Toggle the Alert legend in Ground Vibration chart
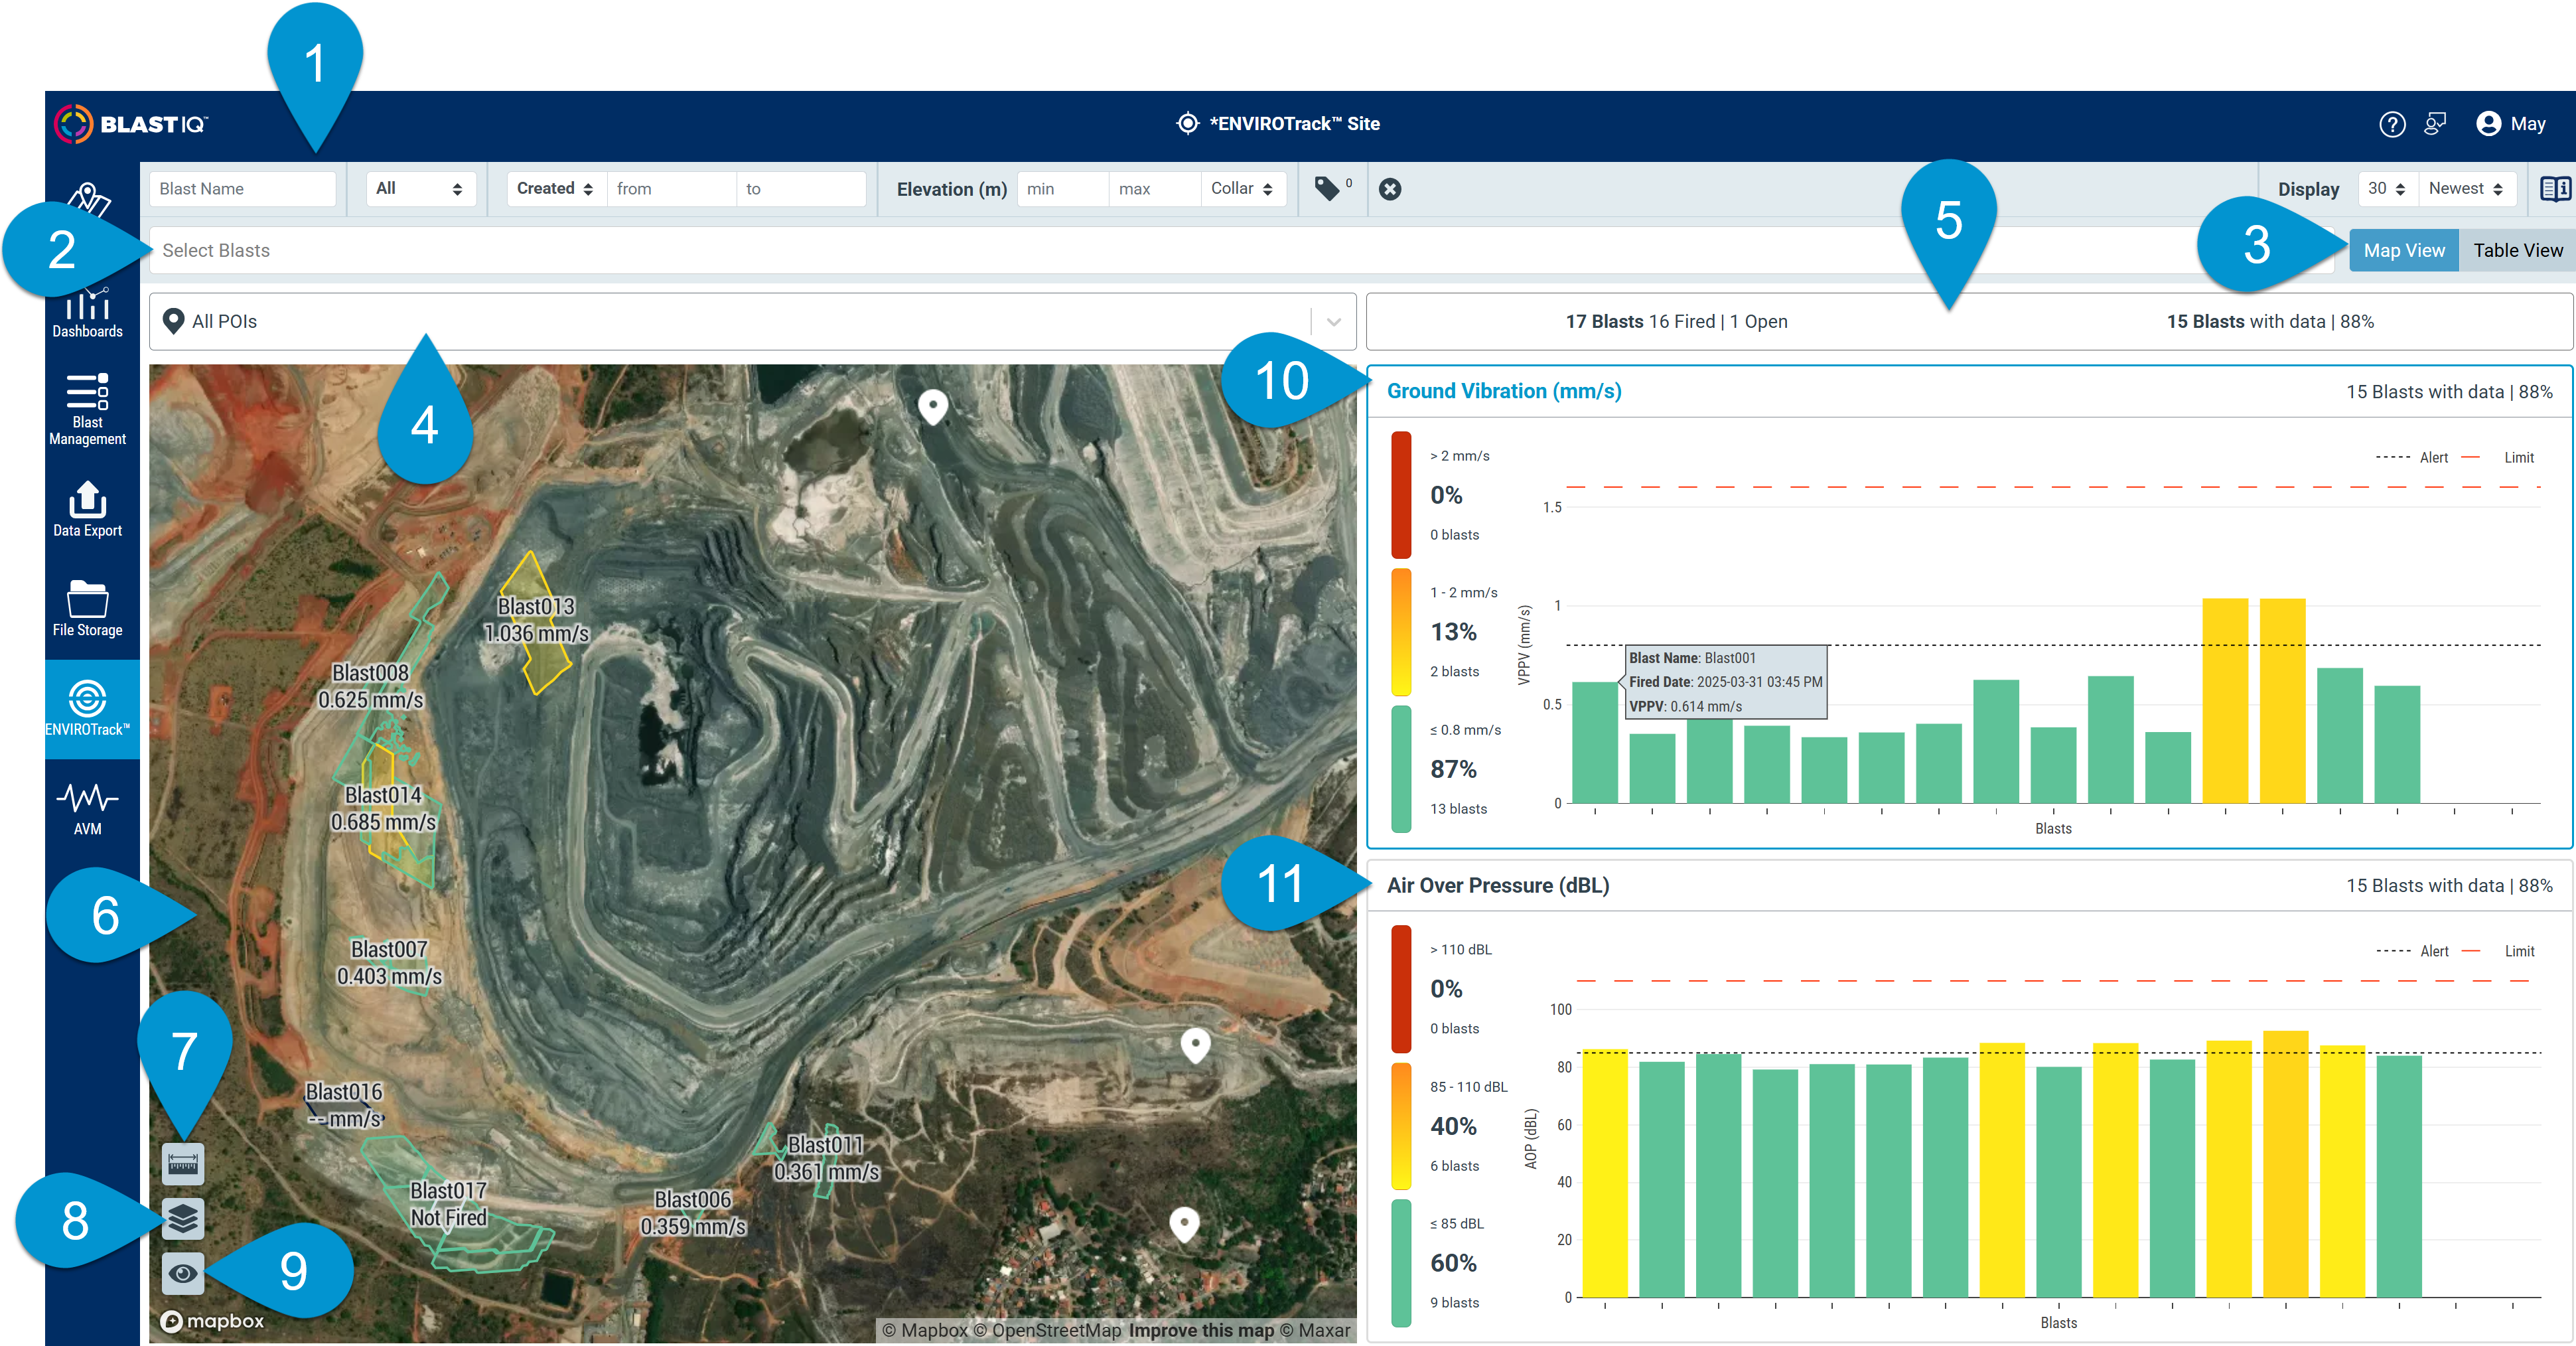 click(x=2412, y=457)
